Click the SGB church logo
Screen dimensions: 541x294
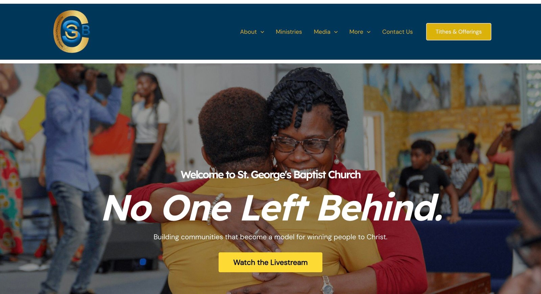pos(72,31)
